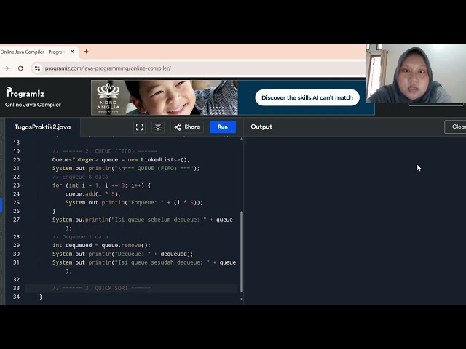Click the editor scroll-down arrow

tap(242, 299)
